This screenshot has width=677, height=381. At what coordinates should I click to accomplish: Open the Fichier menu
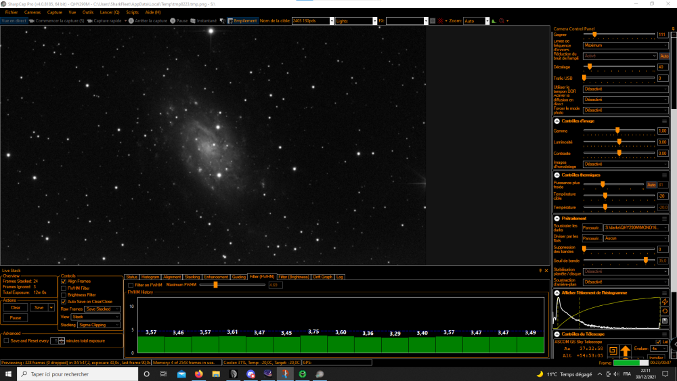point(12,12)
